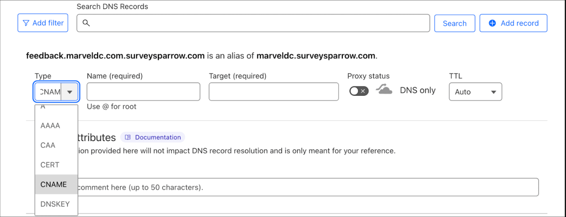Toggle the Proxy status switch
This screenshot has width=566, height=217.
point(359,91)
